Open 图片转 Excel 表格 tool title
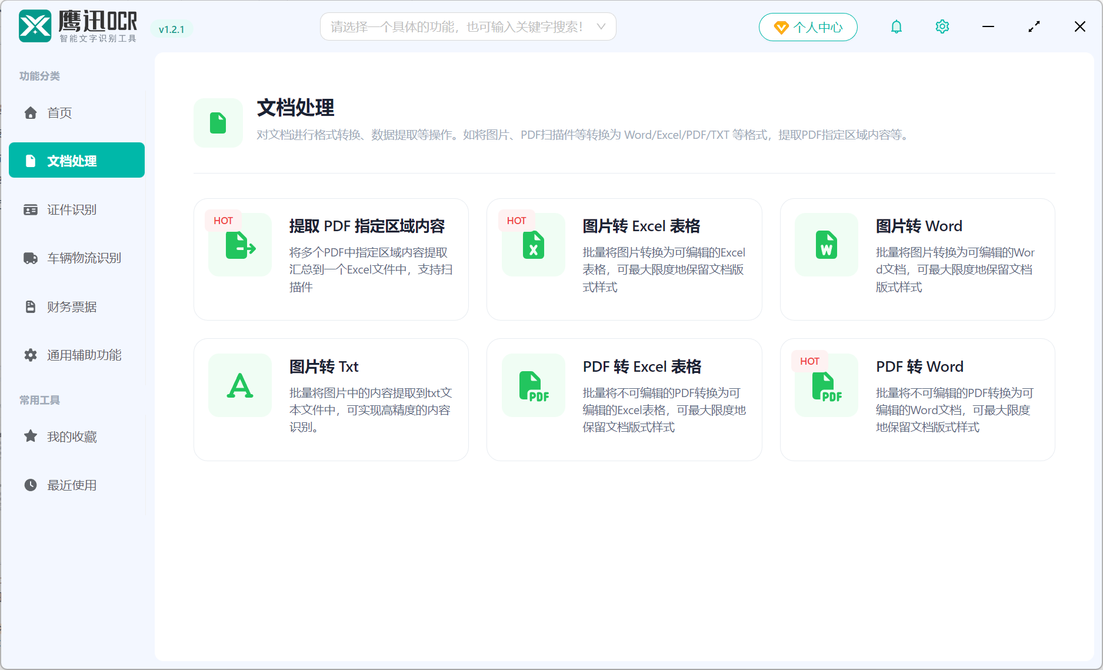The image size is (1103, 670). (x=641, y=226)
